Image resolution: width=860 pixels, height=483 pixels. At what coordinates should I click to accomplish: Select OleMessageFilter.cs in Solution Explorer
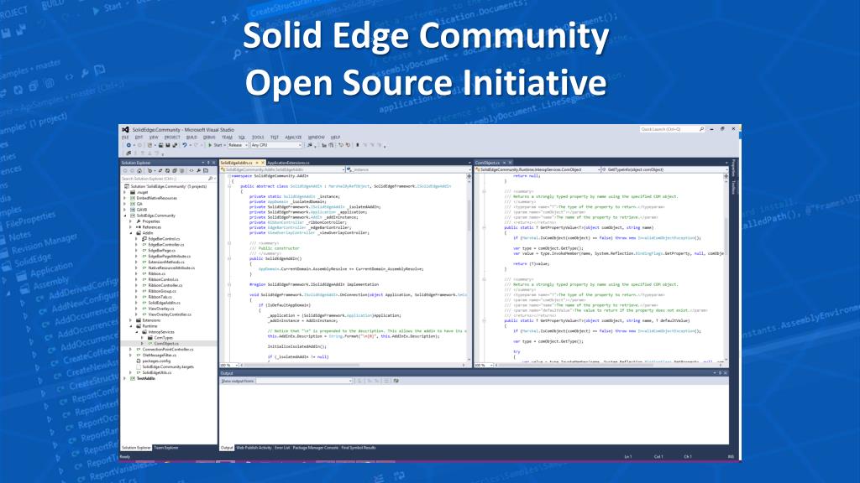point(160,356)
